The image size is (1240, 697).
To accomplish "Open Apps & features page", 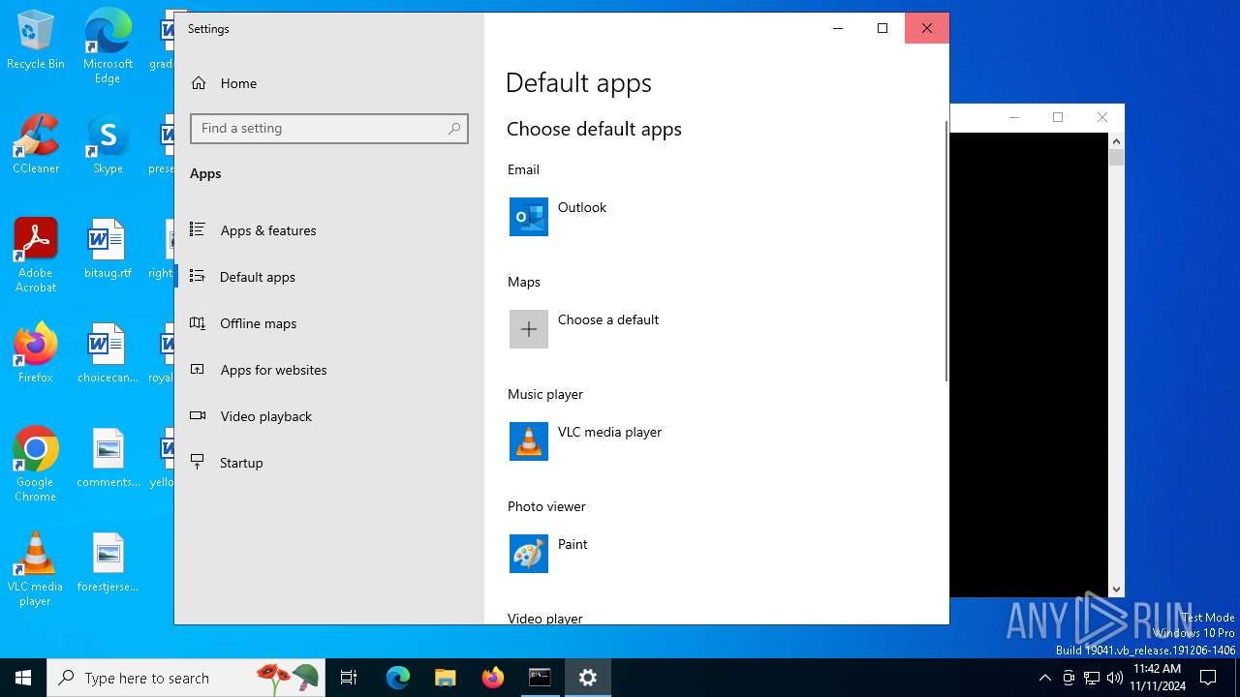I will (x=329, y=230).
